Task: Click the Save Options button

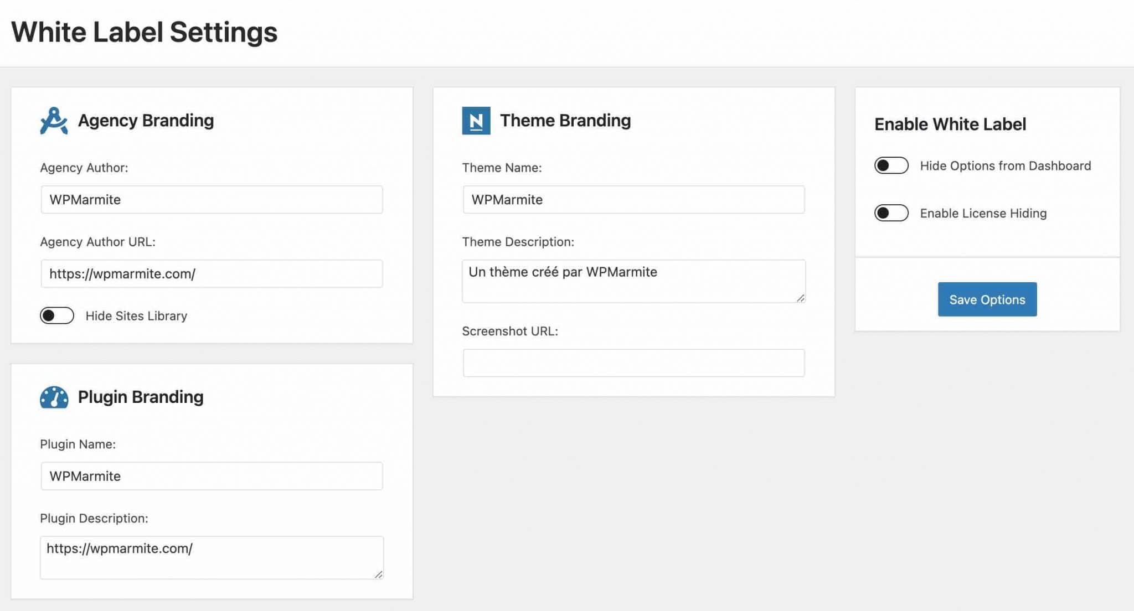Action: (987, 299)
